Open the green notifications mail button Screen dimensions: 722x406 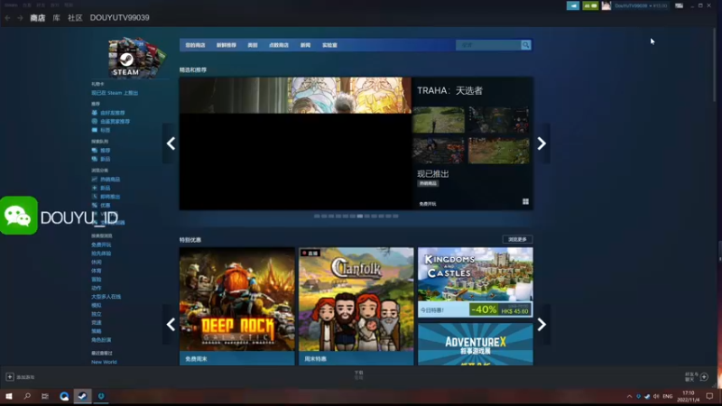[x=590, y=5]
